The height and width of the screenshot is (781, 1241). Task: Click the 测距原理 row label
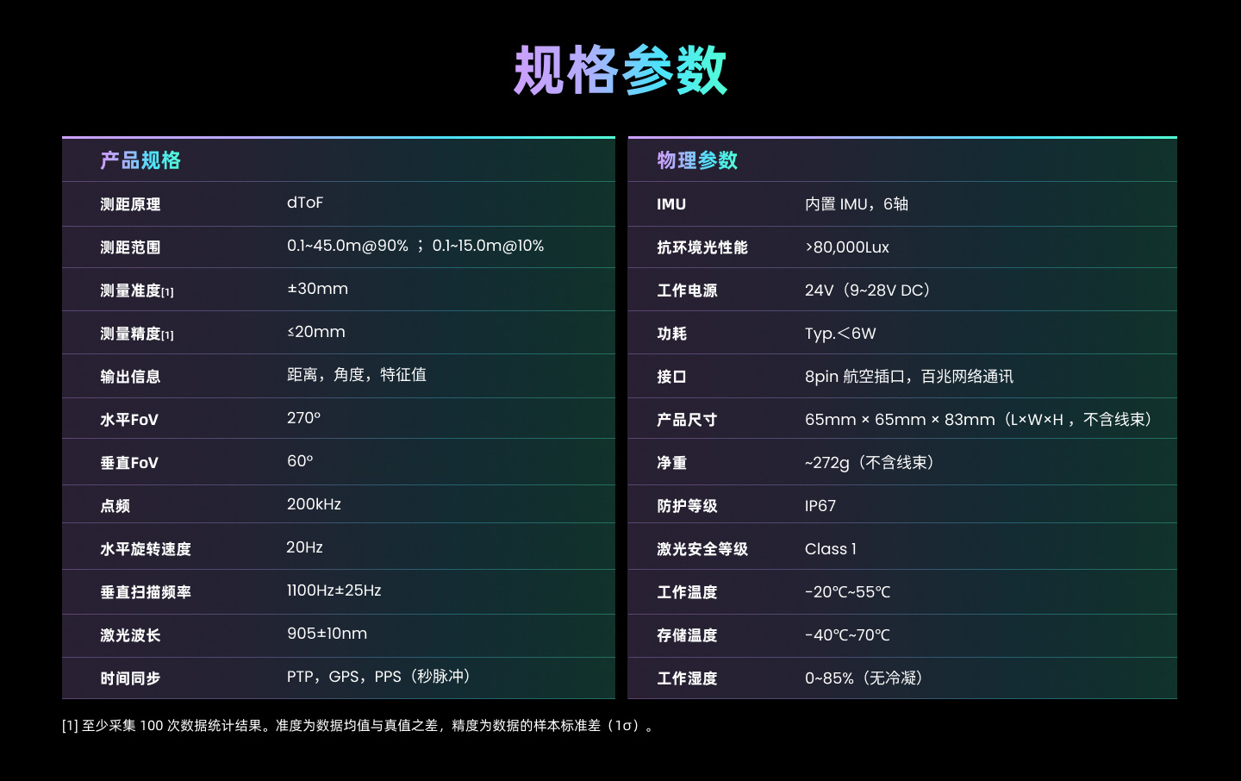click(x=130, y=204)
